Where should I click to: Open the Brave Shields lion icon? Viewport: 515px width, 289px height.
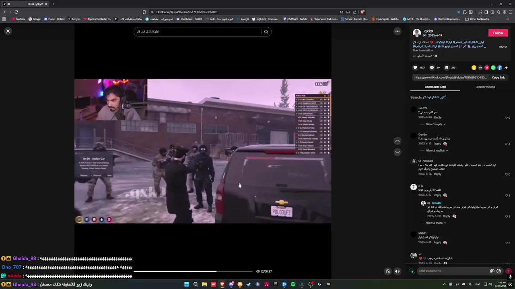[x=363, y=12]
